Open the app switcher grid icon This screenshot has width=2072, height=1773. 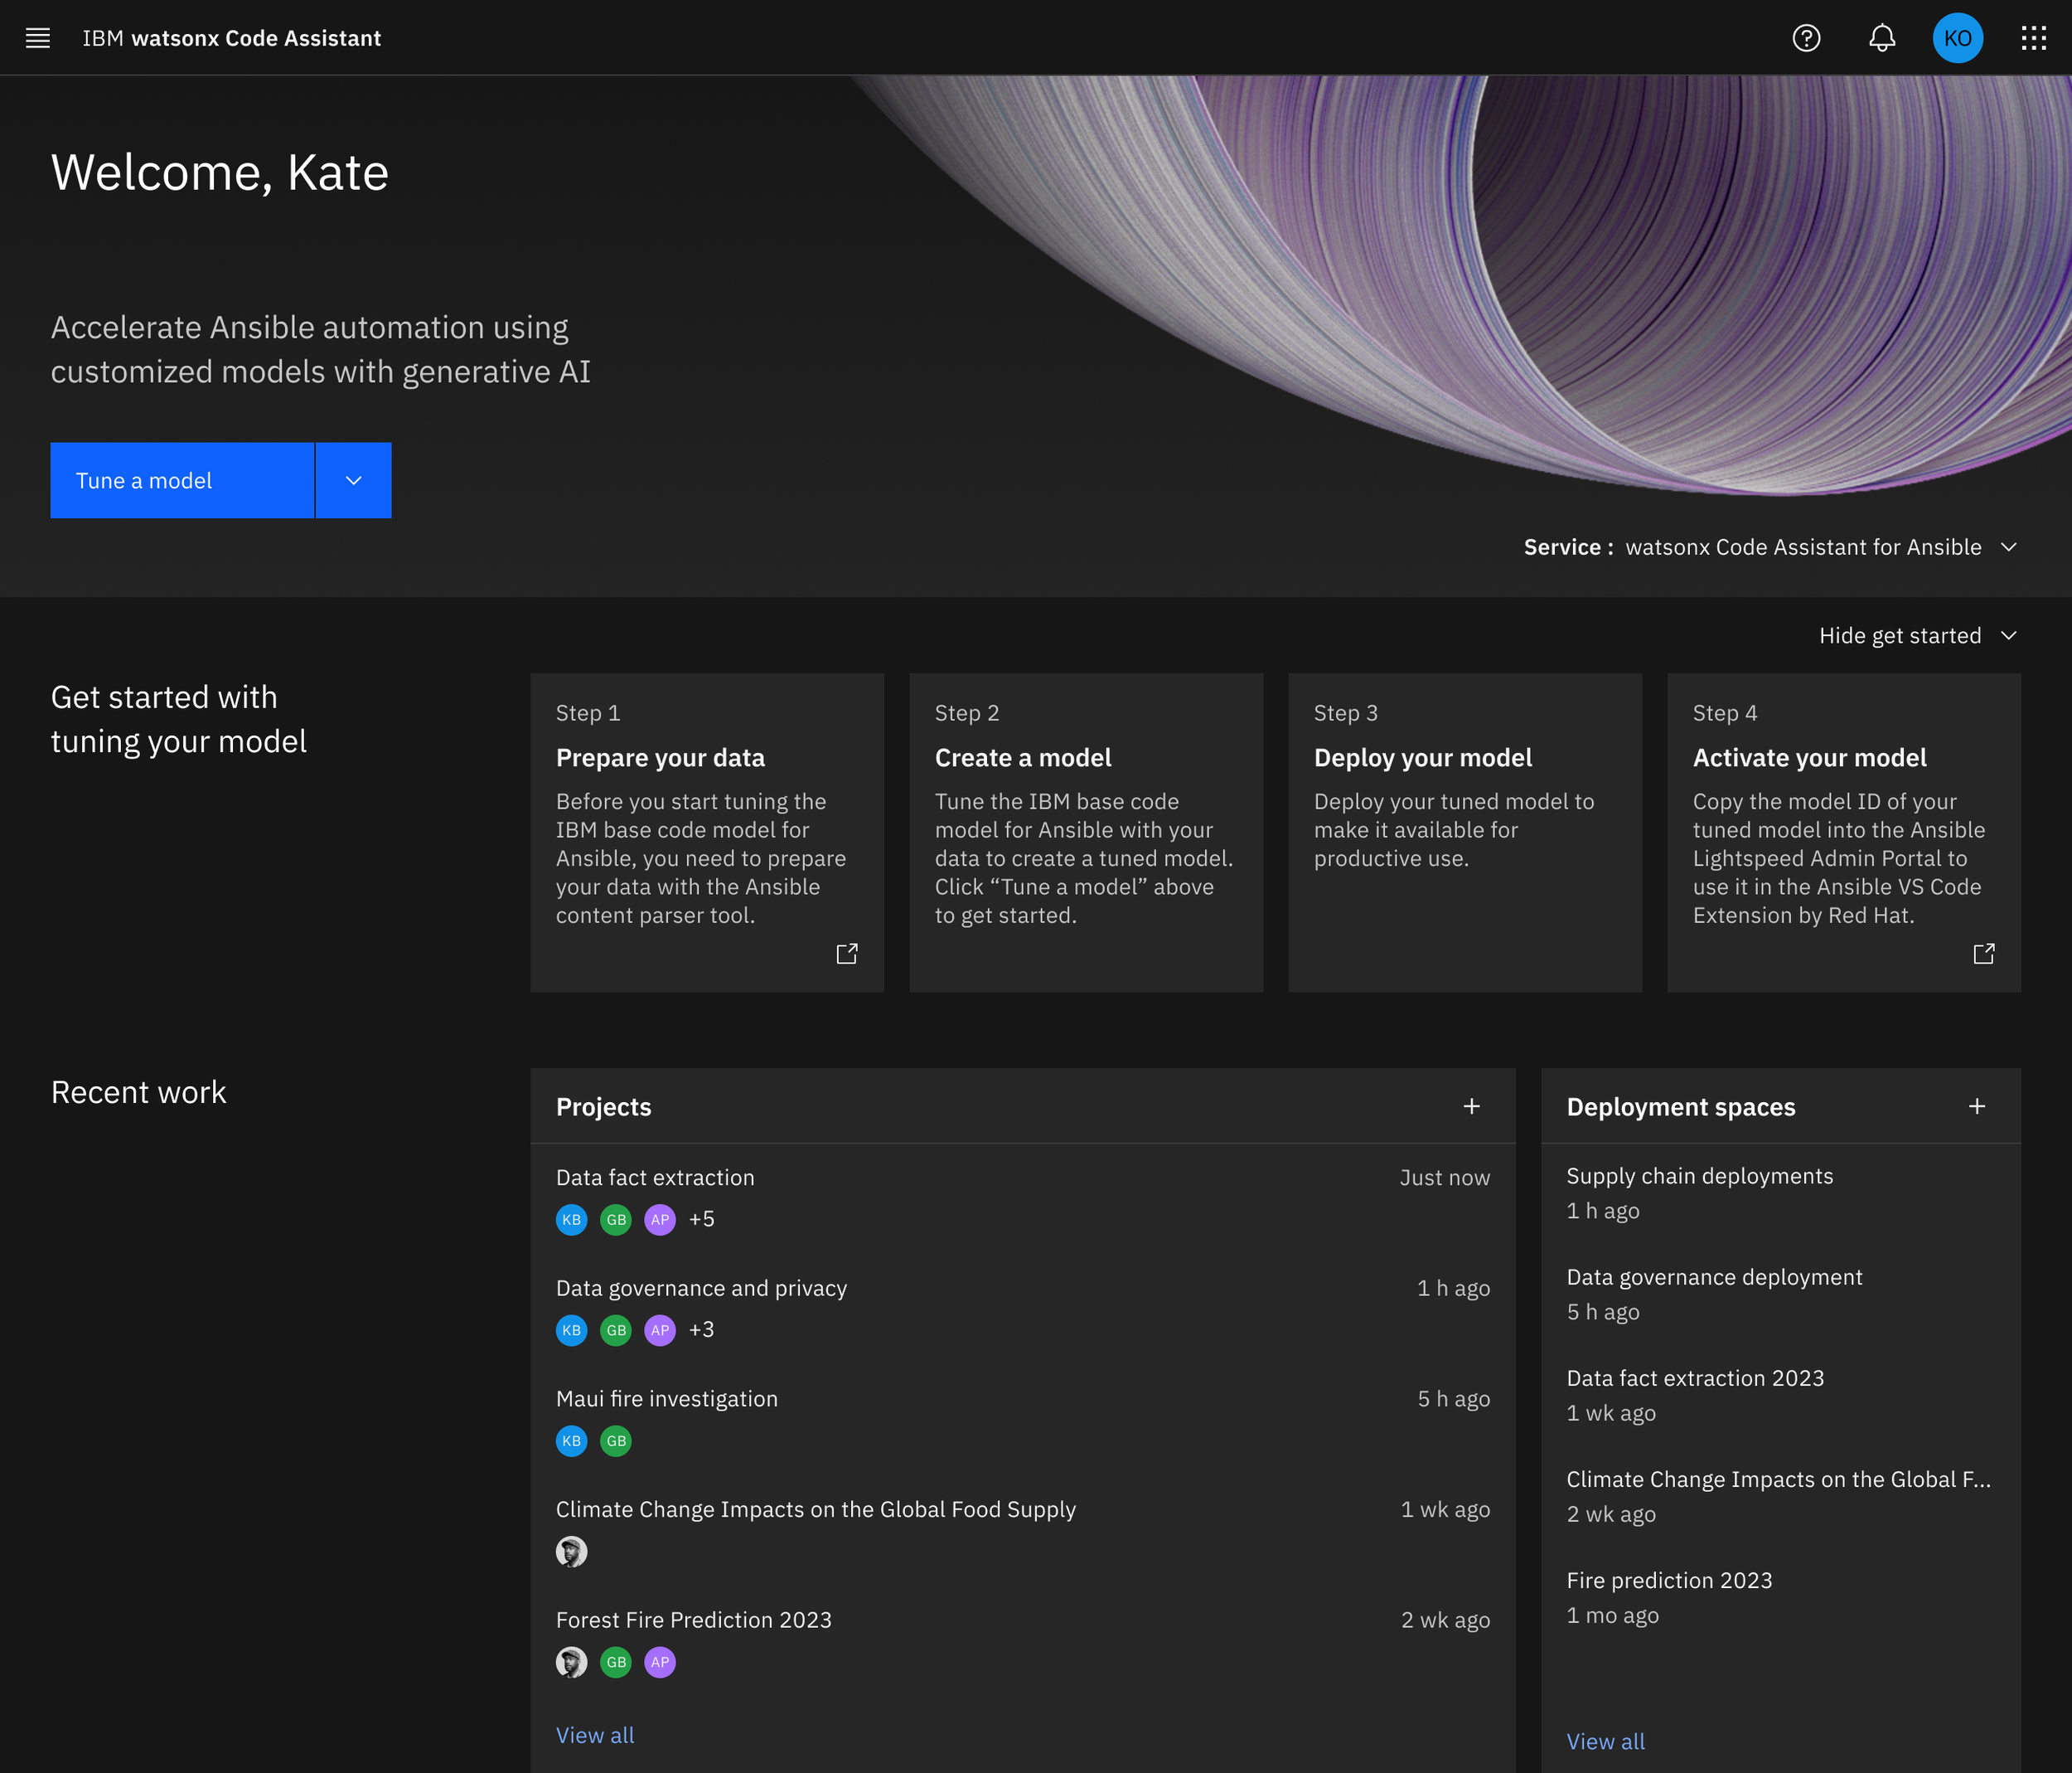tap(2033, 38)
